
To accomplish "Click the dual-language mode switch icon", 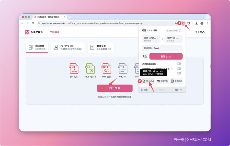I will (145, 56).
